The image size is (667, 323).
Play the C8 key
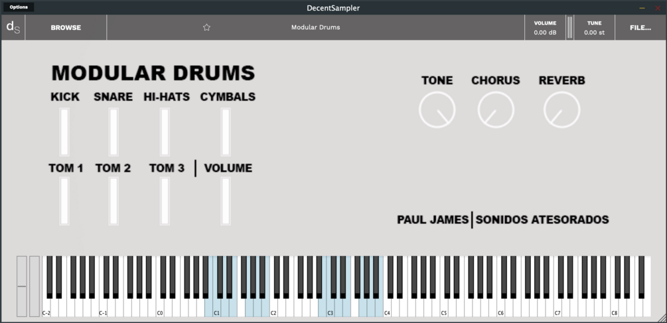[x=615, y=308]
